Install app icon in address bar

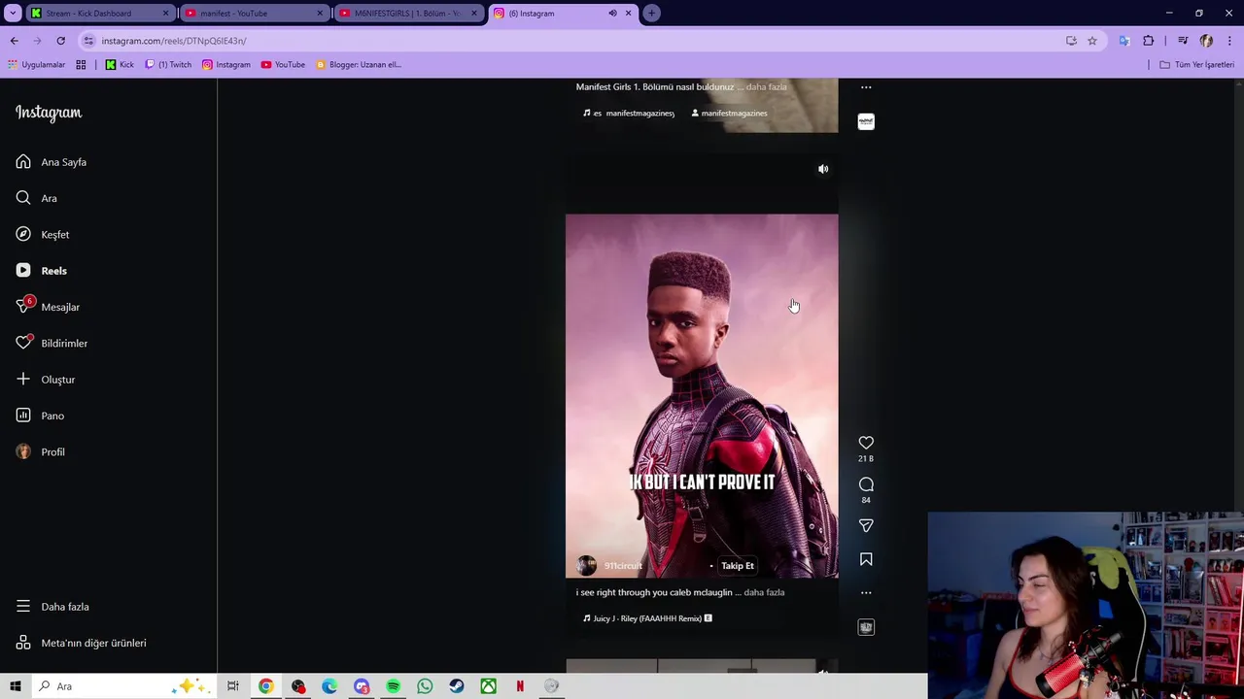(x=1071, y=41)
